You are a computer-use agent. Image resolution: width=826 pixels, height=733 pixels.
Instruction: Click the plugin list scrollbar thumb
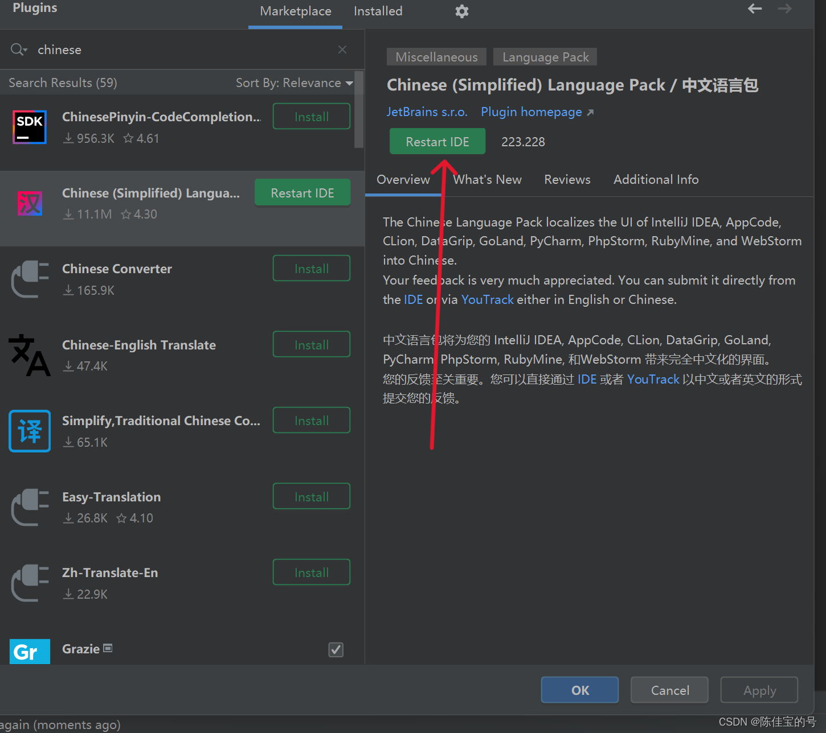pos(359,109)
